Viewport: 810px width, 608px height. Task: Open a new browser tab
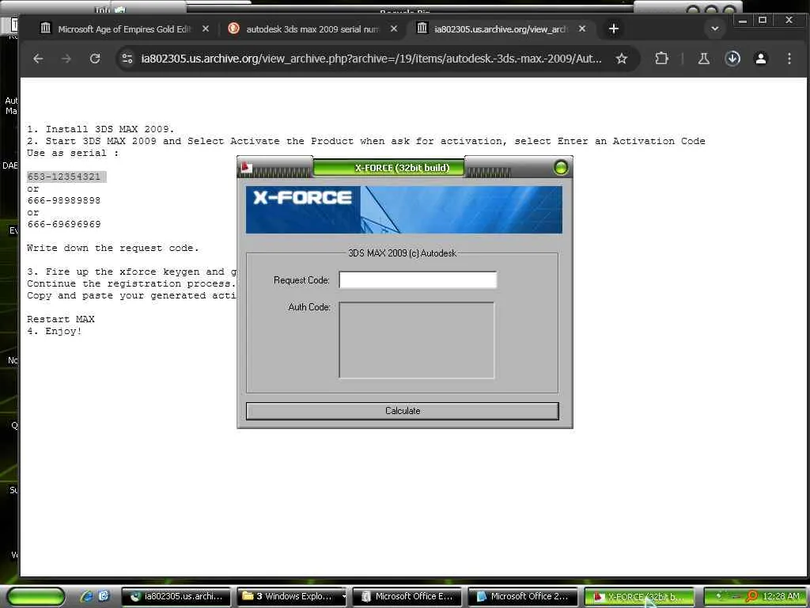[614, 29]
